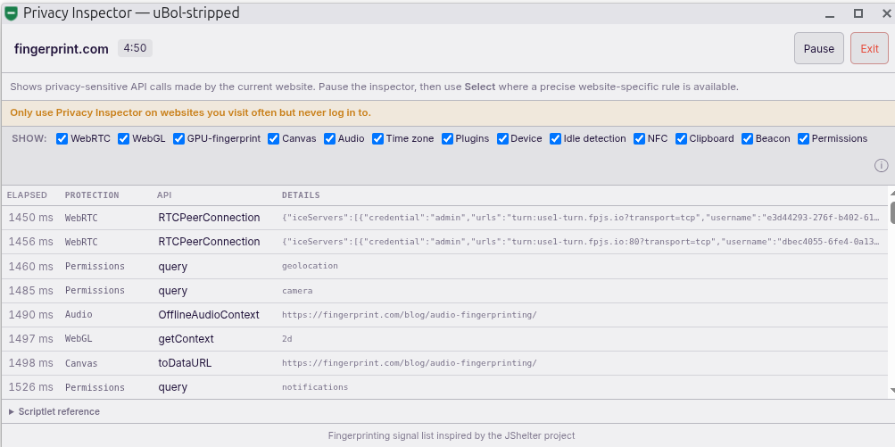Click the red Exit button

click(869, 48)
